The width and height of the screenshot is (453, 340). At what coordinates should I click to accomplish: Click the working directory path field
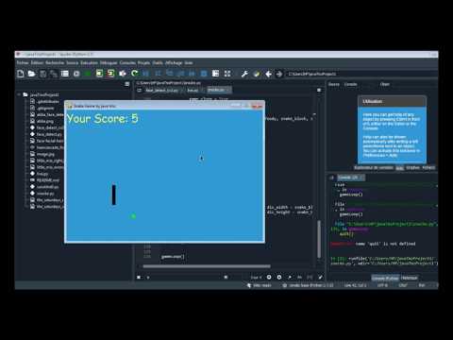pyautogui.click(x=361, y=74)
